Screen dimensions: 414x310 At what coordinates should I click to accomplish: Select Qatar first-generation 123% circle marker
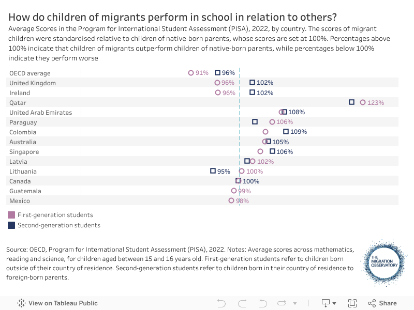pos(363,102)
